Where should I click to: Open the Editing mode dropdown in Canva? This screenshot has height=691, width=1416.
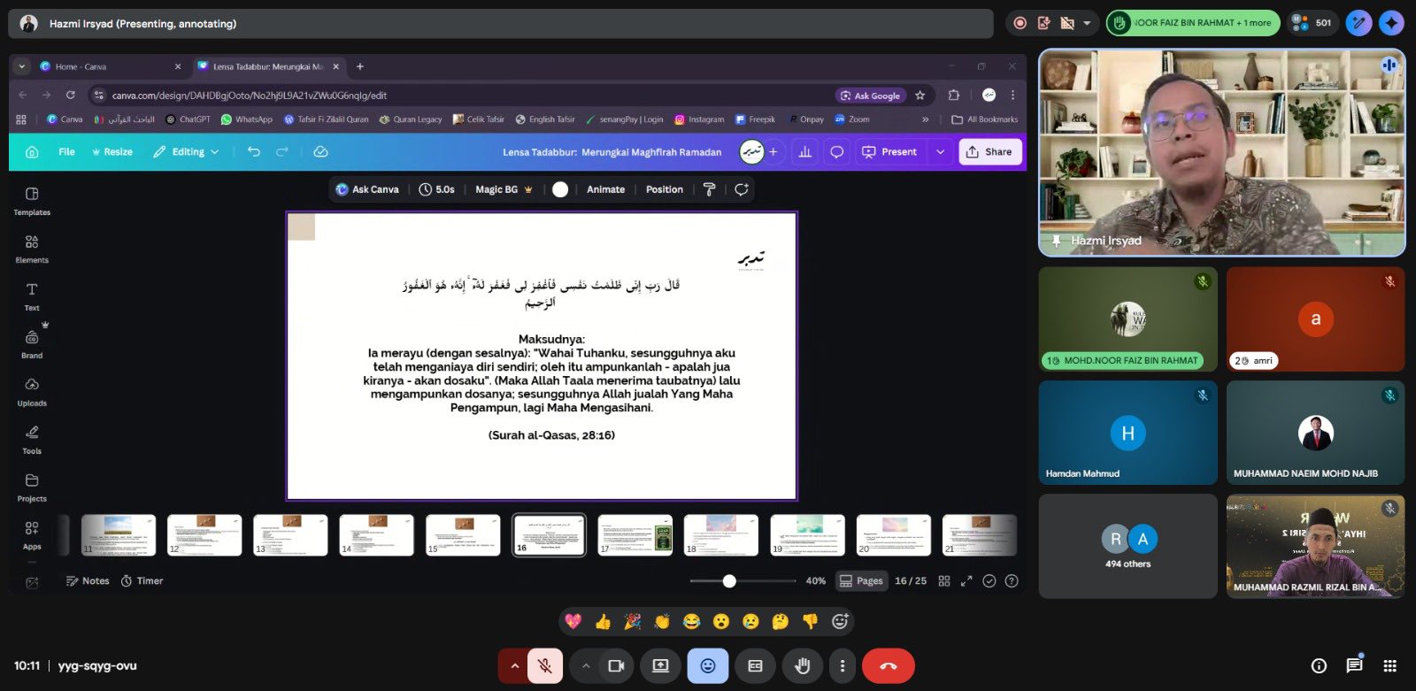coord(186,152)
